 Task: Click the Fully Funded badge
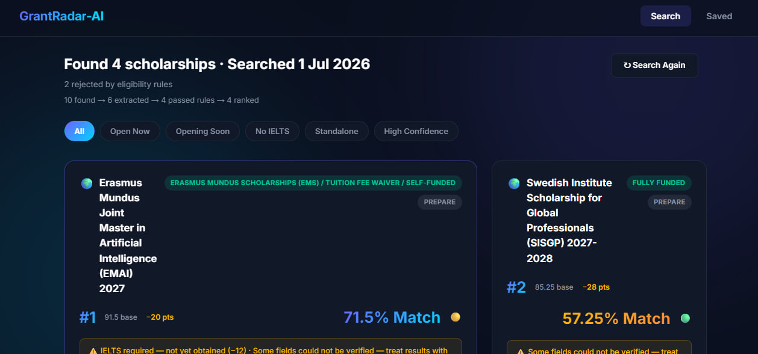[x=659, y=183]
